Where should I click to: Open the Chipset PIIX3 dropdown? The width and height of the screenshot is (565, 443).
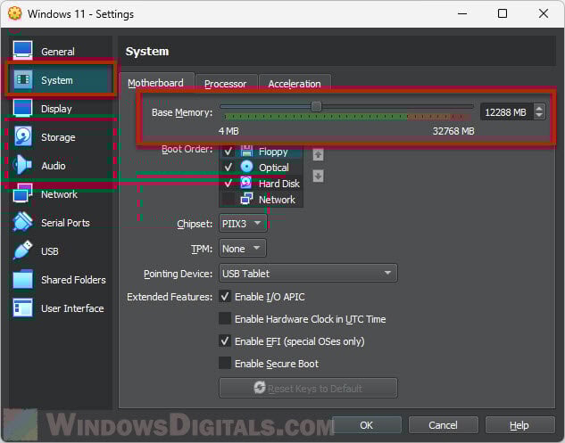click(x=243, y=224)
